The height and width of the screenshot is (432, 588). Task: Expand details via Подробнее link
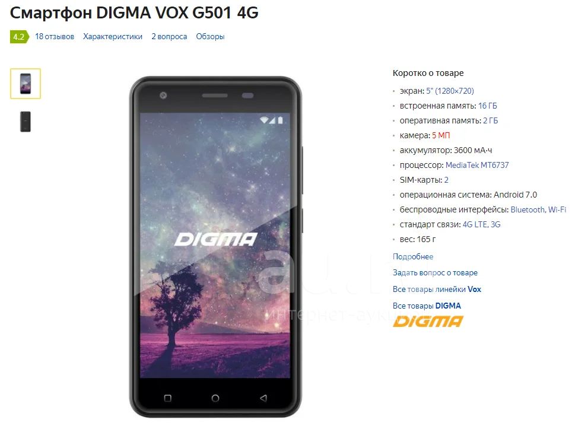[x=413, y=256]
